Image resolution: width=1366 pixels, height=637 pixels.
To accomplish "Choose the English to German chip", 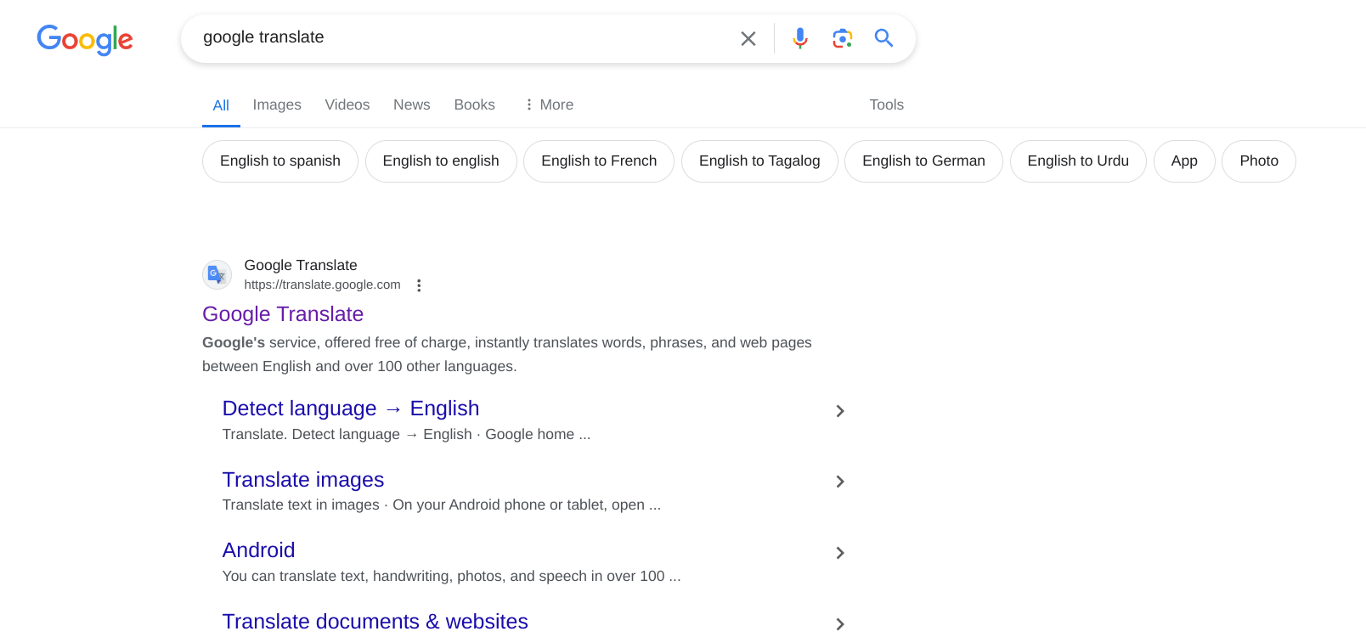I will click(923, 161).
